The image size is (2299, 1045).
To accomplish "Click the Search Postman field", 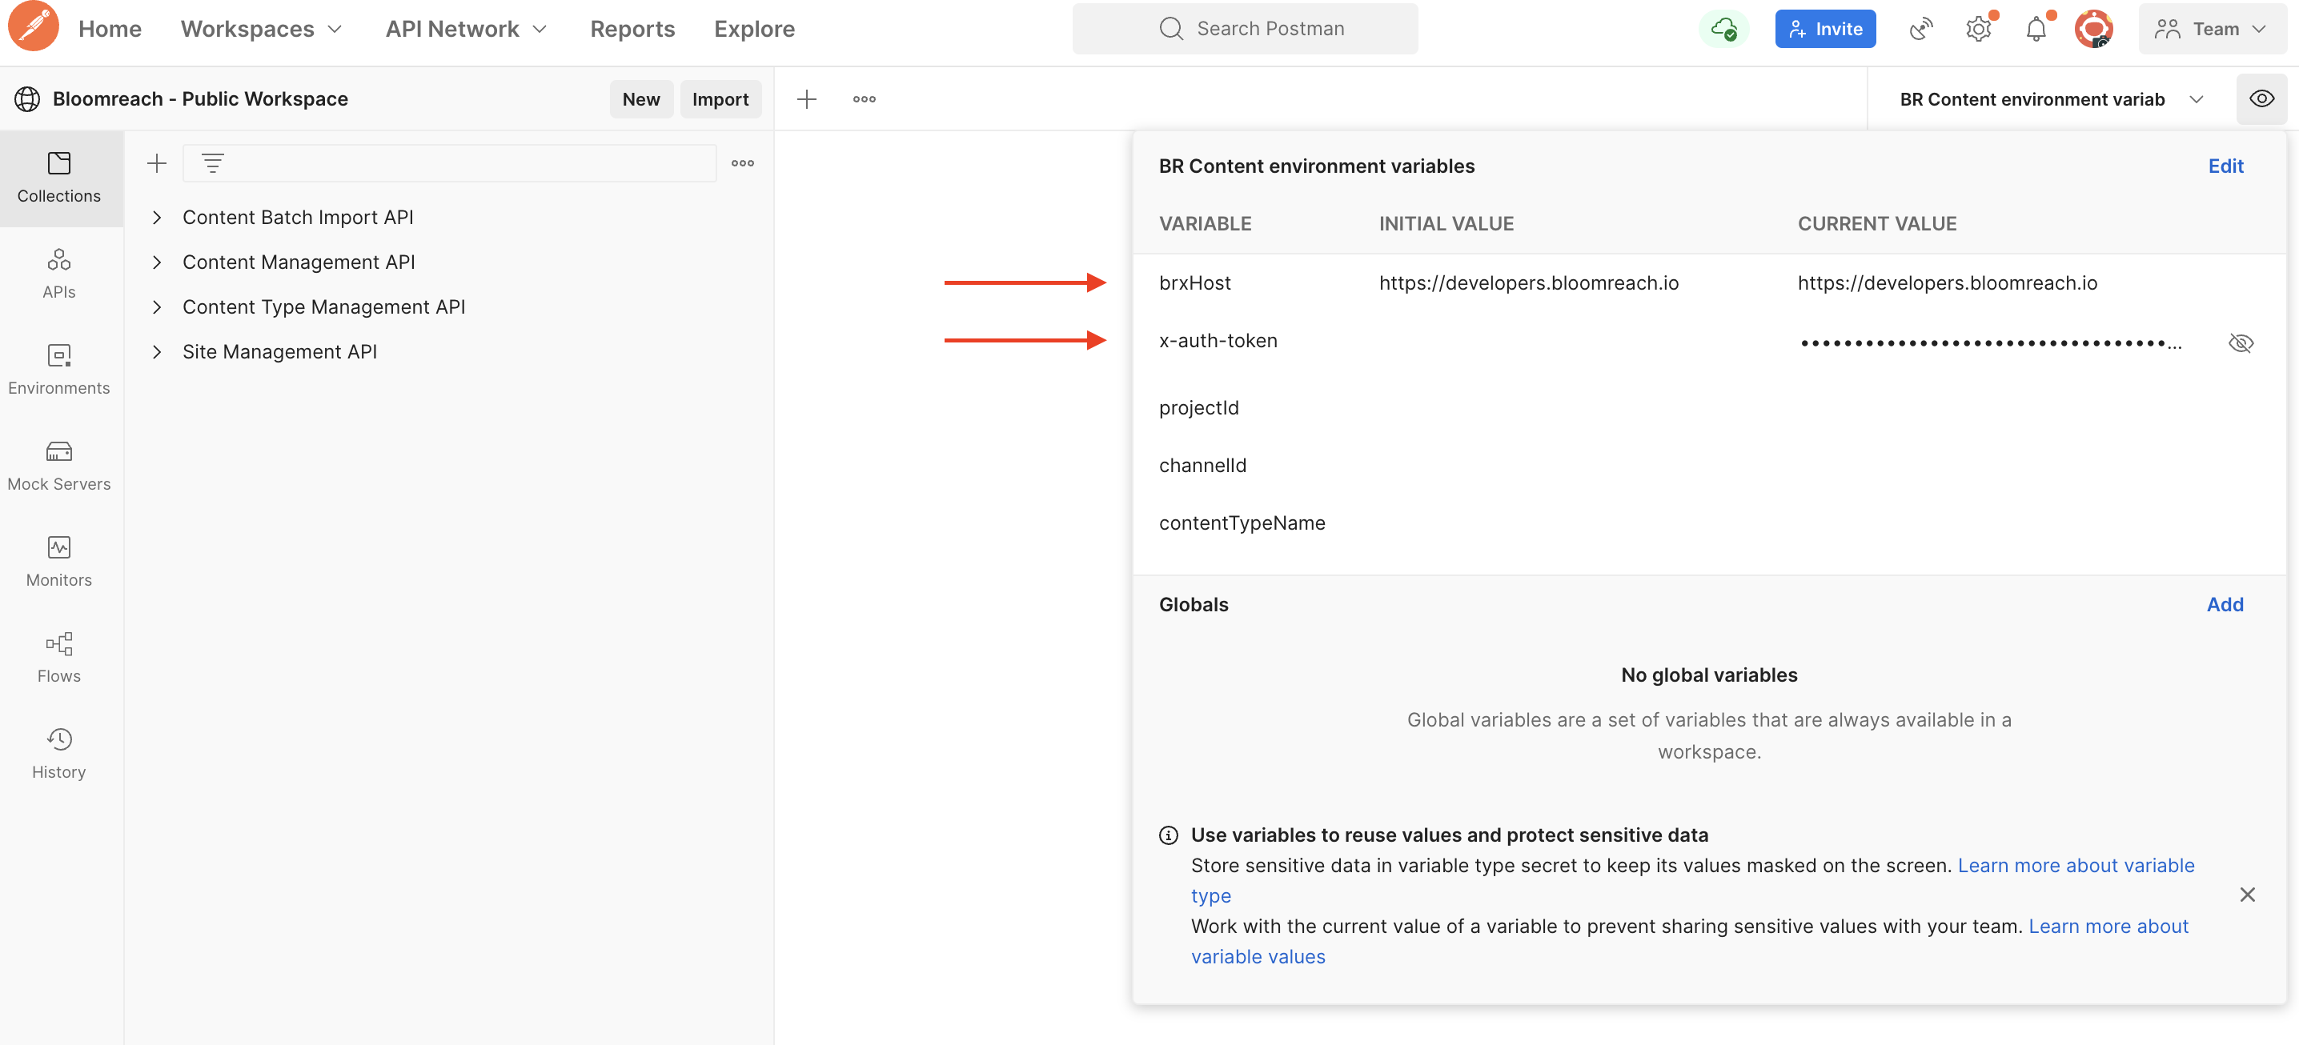I will 1244,29.
